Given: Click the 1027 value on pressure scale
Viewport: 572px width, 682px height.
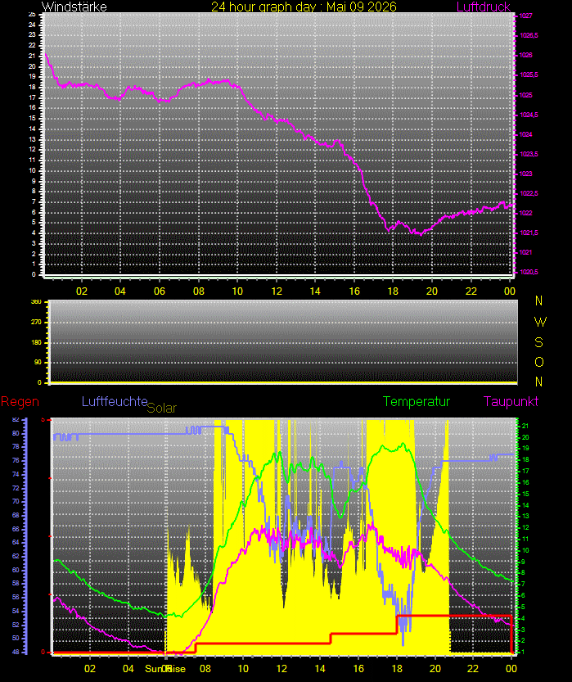Looking at the screenshot, I should click(x=525, y=16).
